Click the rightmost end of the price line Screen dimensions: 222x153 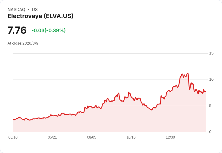205,91
